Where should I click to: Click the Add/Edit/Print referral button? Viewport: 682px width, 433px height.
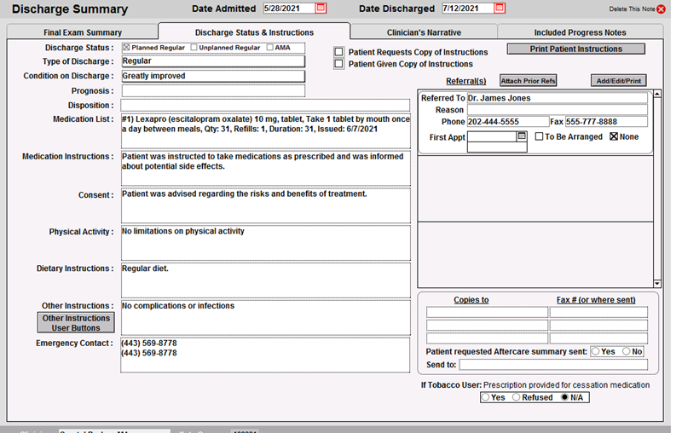pyautogui.click(x=619, y=81)
